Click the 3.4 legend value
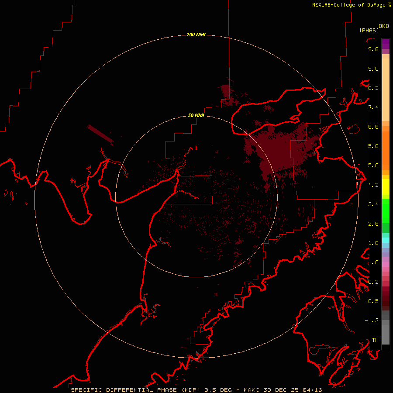This screenshot has width=393, height=393. (x=373, y=204)
